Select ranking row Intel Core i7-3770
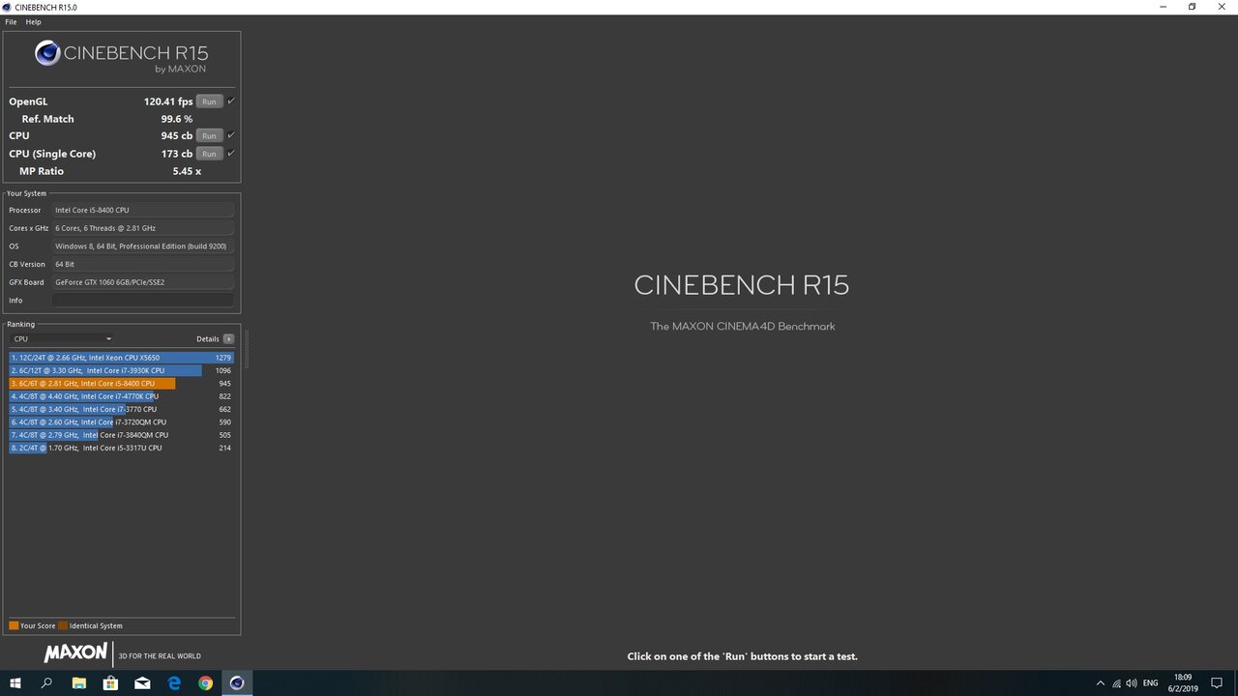Viewport: 1238px width, 696px height. [x=121, y=409]
